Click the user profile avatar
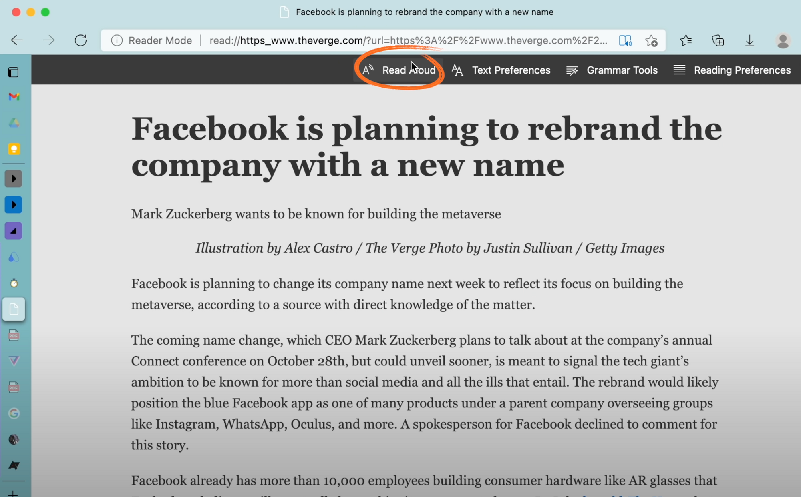Screen dimensions: 801x497 pyautogui.click(x=783, y=40)
